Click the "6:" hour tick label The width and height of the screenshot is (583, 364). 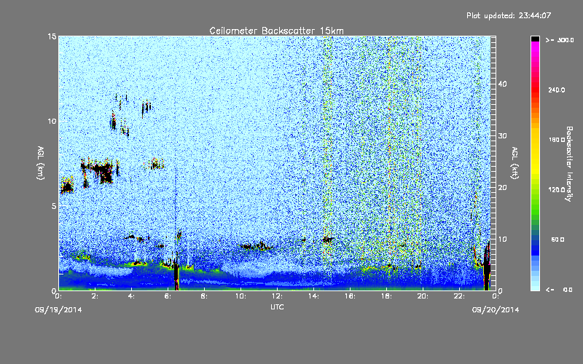pyautogui.click(x=168, y=296)
